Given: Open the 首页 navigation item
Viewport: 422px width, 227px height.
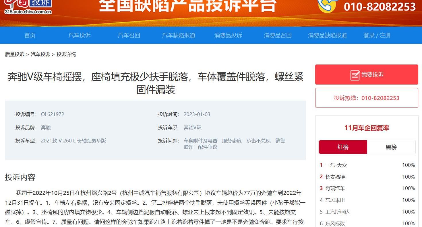Looking at the screenshot, I should click(x=30, y=35).
